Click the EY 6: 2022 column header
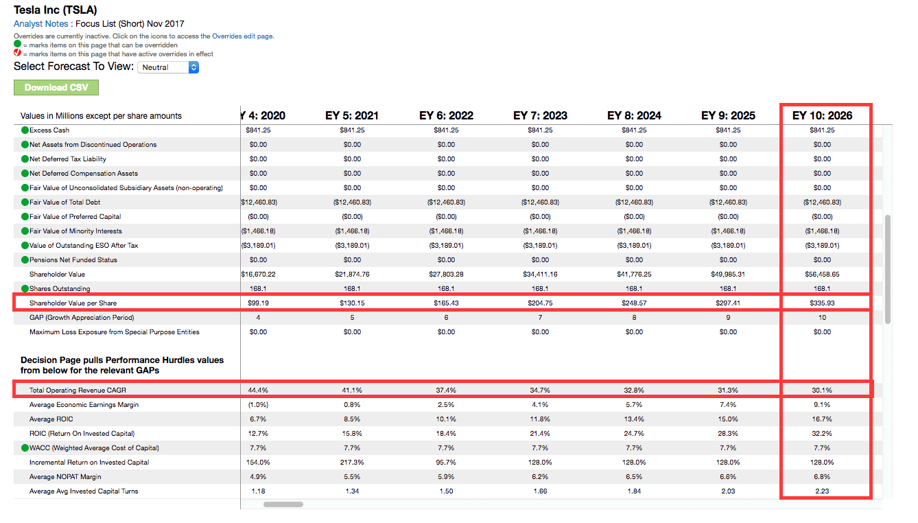Screen dimensions: 918x523 tap(446, 115)
